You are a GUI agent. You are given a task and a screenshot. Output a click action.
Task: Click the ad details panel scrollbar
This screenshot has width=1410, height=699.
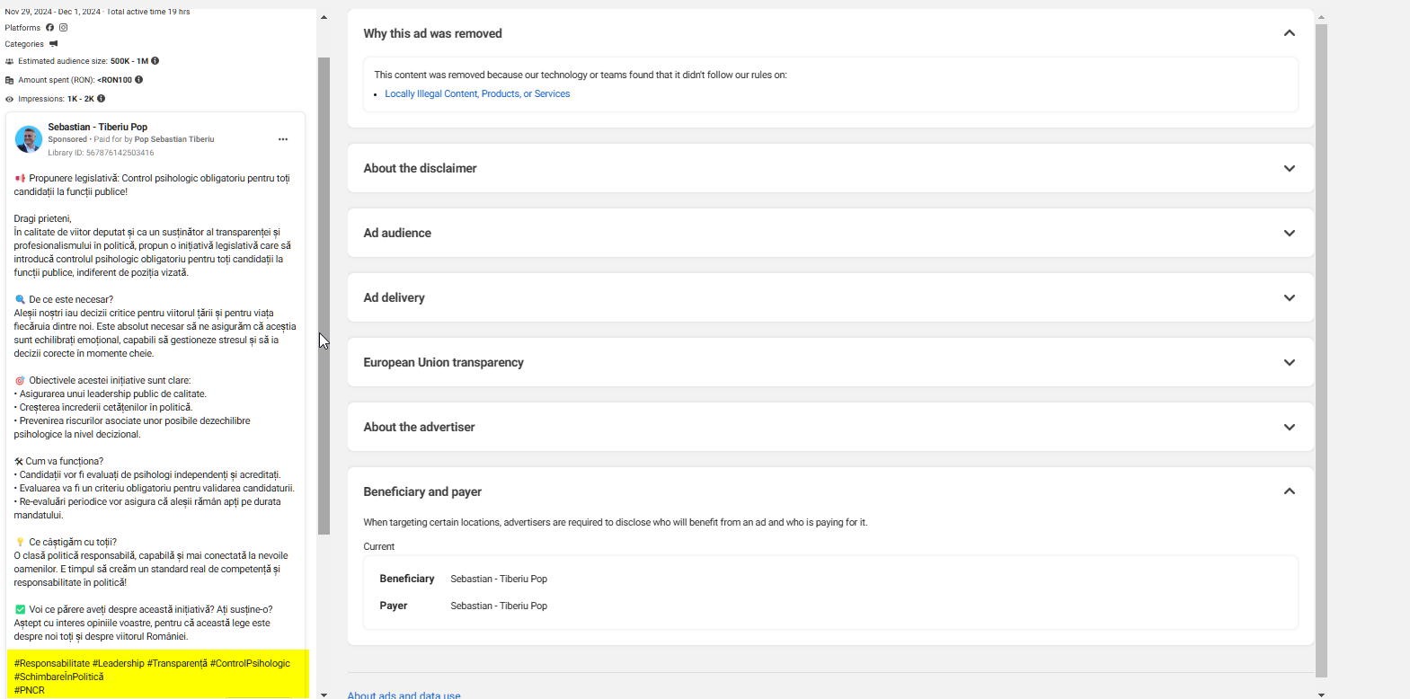point(1321,350)
